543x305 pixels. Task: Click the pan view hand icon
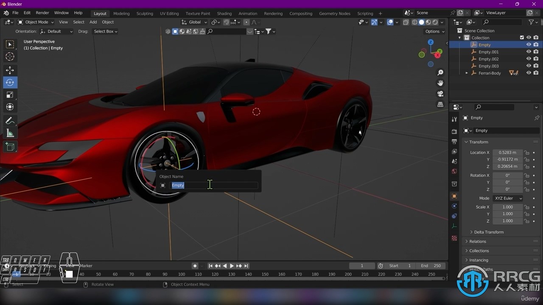coord(440,83)
